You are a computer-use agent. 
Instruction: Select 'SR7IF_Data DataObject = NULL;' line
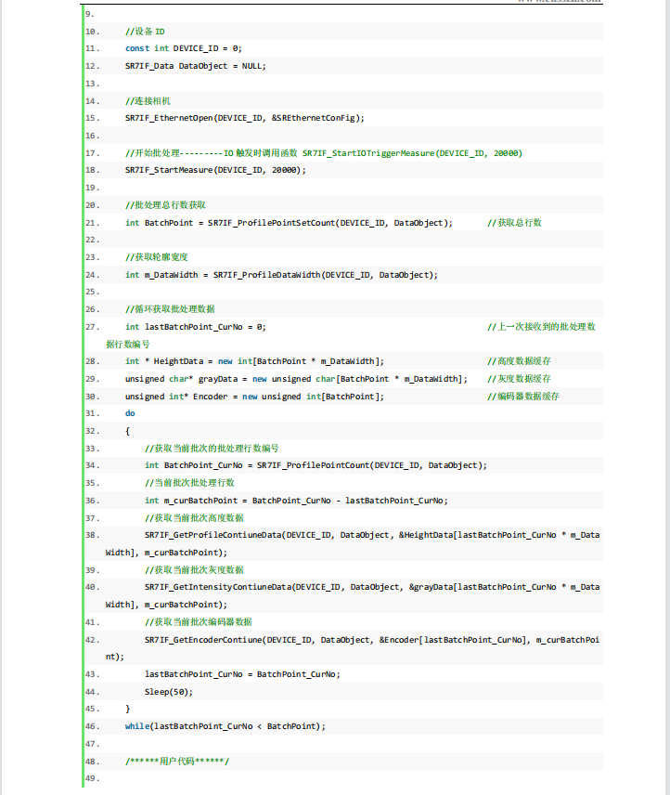pos(196,66)
